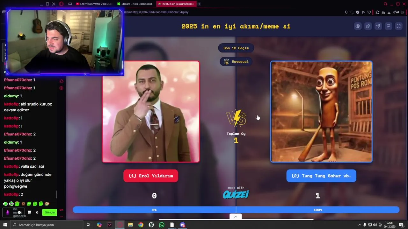Click the chat message input field
Viewport: 408px width, 229px height.
(x=14, y=212)
